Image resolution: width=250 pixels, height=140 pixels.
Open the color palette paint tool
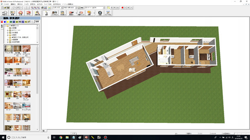coord(89,13)
